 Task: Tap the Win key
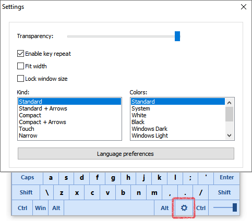(x=40, y=208)
